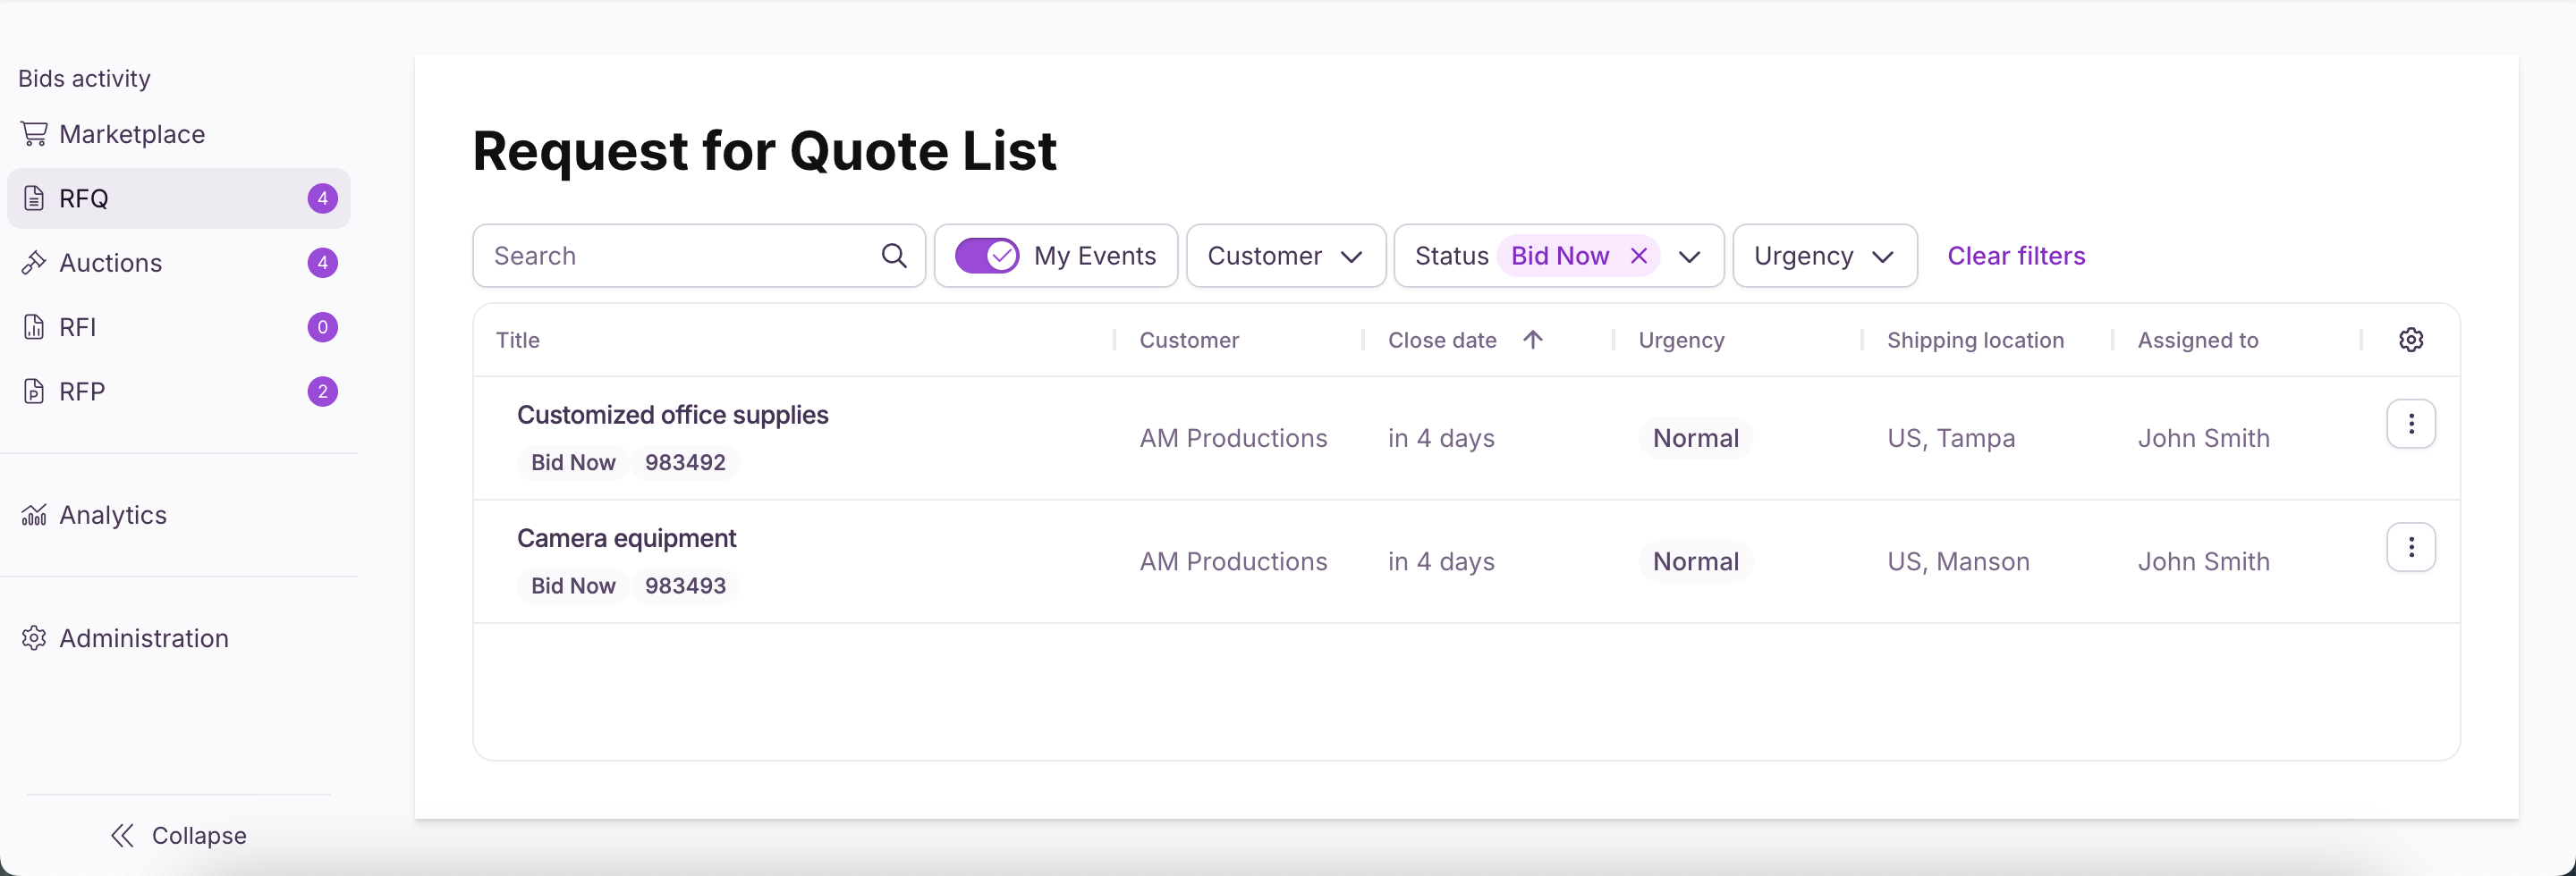Click the Auctions gavel icon

pyautogui.click(x=34, y=263)
